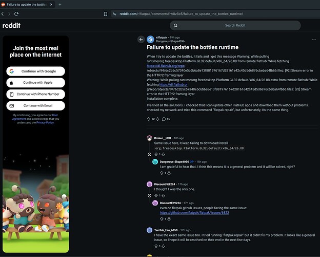Click the '17h ago' timestamp on Terrible_Fan_6850's comment
This screenshot has height=257, width=320.
click(185, 230)
